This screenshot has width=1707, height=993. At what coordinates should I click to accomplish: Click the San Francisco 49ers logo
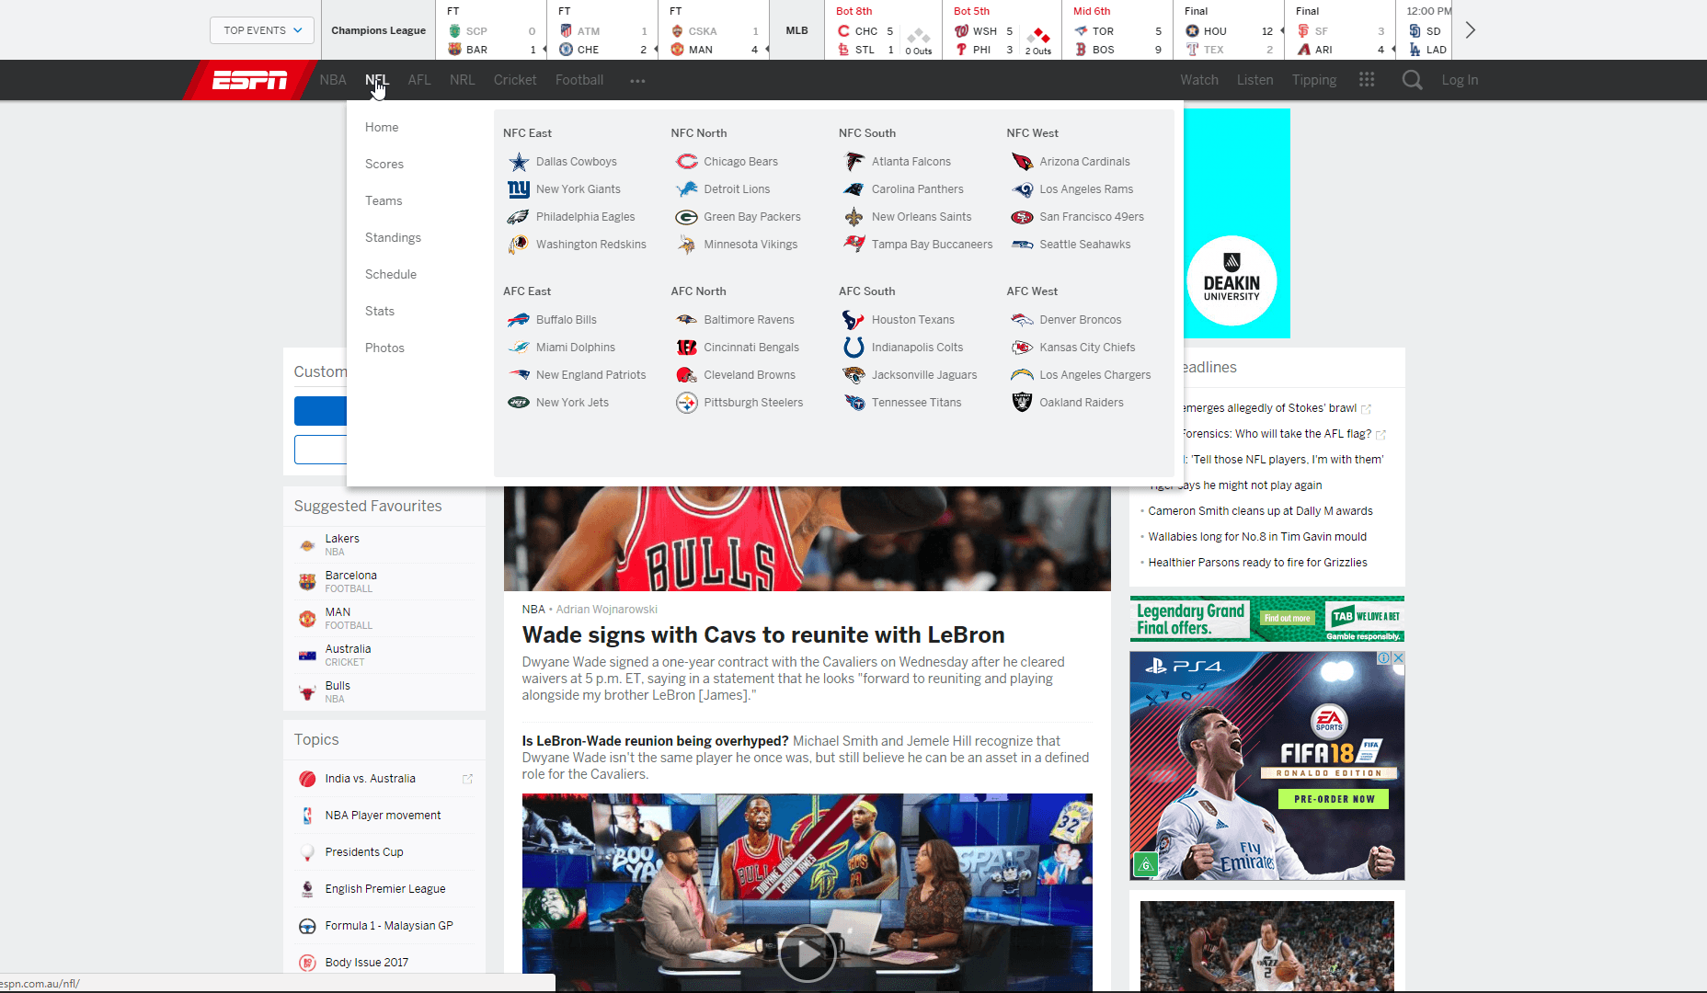[1022, 217]
